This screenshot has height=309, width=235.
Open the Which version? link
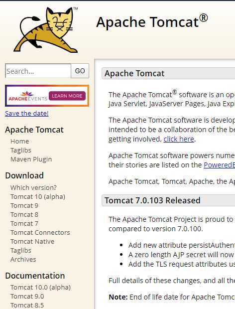[33, 187]
